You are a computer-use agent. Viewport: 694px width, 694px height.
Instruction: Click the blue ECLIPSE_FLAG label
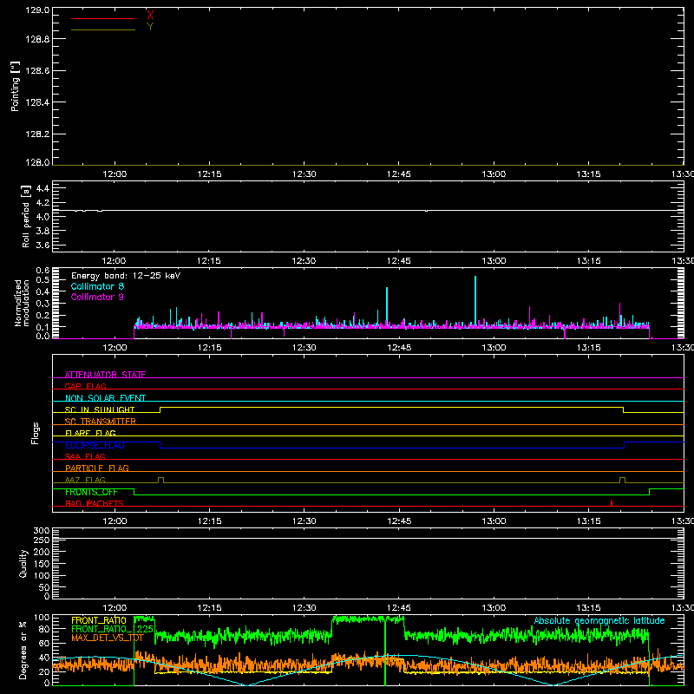[x=95, y=445]
